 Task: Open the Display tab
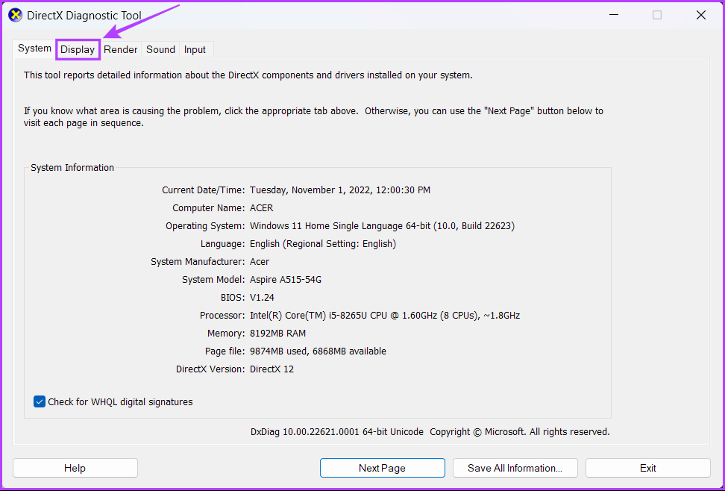pyautogui.click(x=78, y=49)
